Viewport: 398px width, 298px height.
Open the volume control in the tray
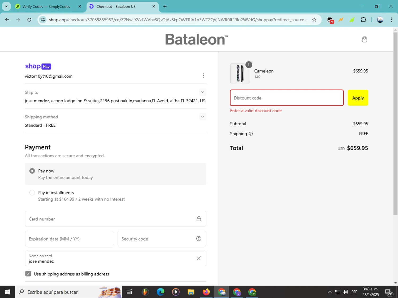pyautogui.click(x=345, y=292)
